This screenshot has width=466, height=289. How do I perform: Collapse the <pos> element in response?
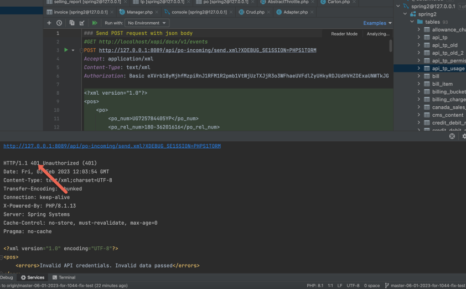point(2,257)
